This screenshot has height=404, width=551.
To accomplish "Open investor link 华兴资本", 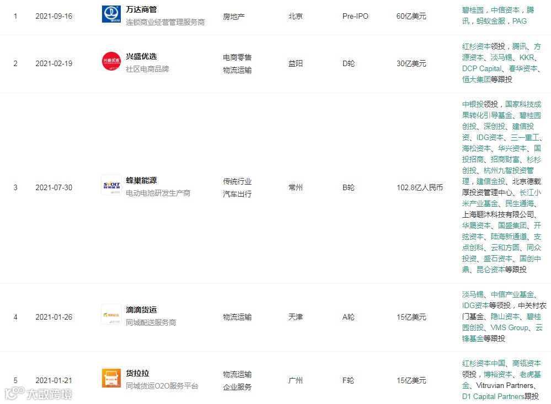I will (512, 148).
